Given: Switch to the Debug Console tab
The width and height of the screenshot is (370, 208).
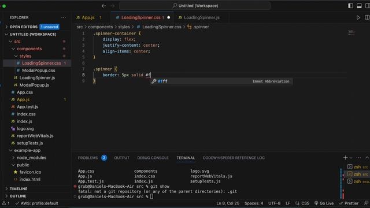Looking at the screenshot, I should pos(153,158).
